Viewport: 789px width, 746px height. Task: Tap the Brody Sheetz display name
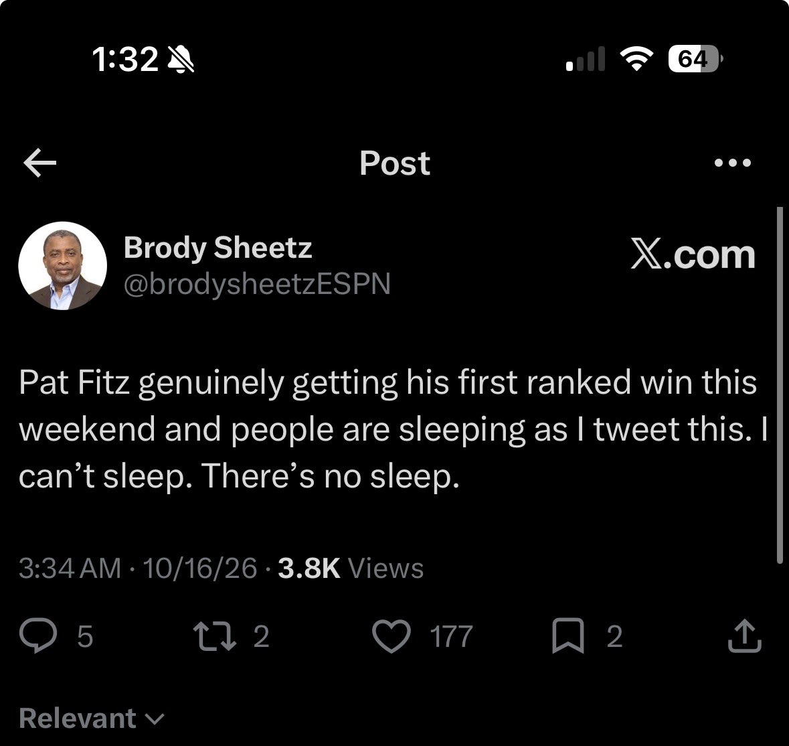click(218, 248)
